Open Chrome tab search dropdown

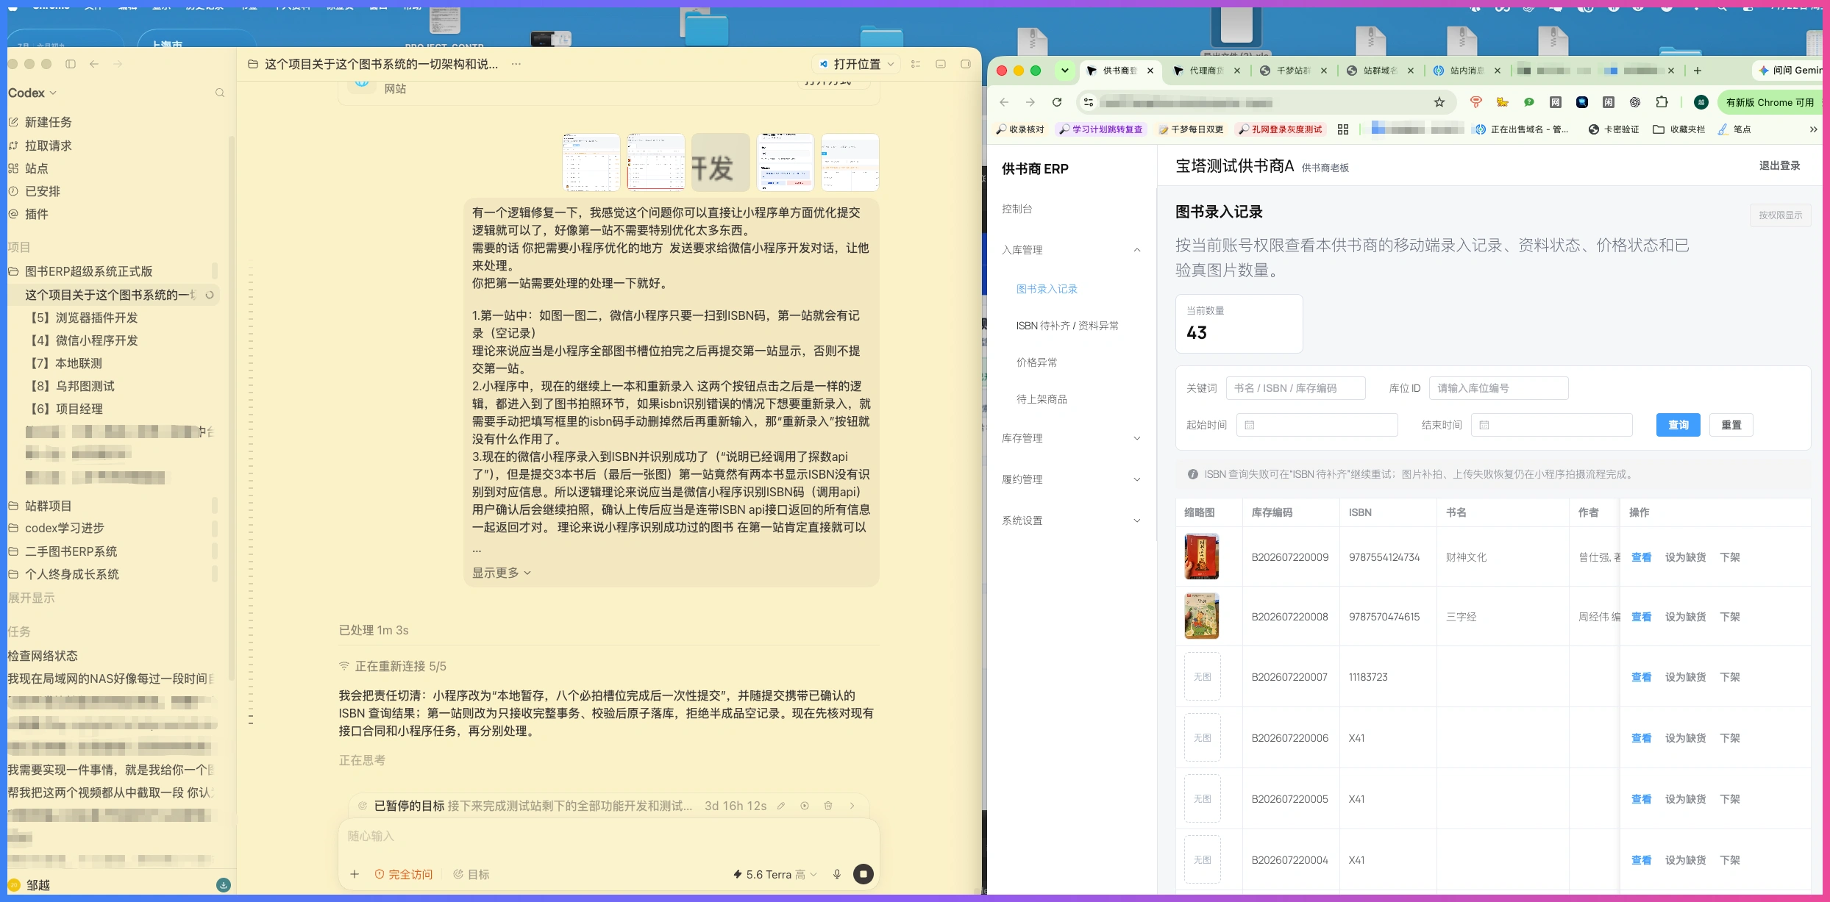click(1064, 71)
